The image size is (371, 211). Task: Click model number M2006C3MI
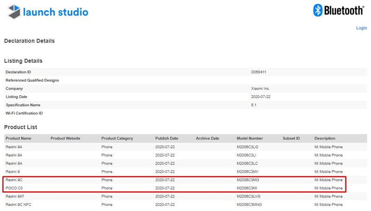coord(247,188)
